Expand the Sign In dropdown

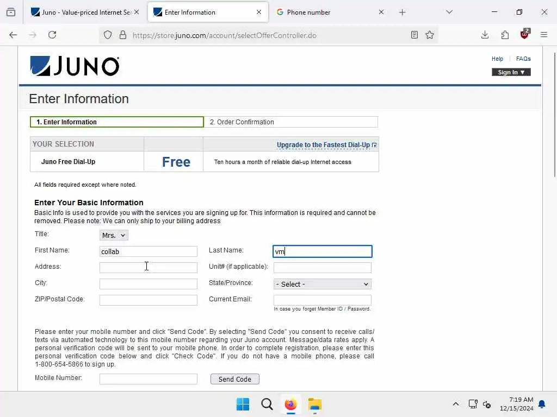[x=511, y=72]
